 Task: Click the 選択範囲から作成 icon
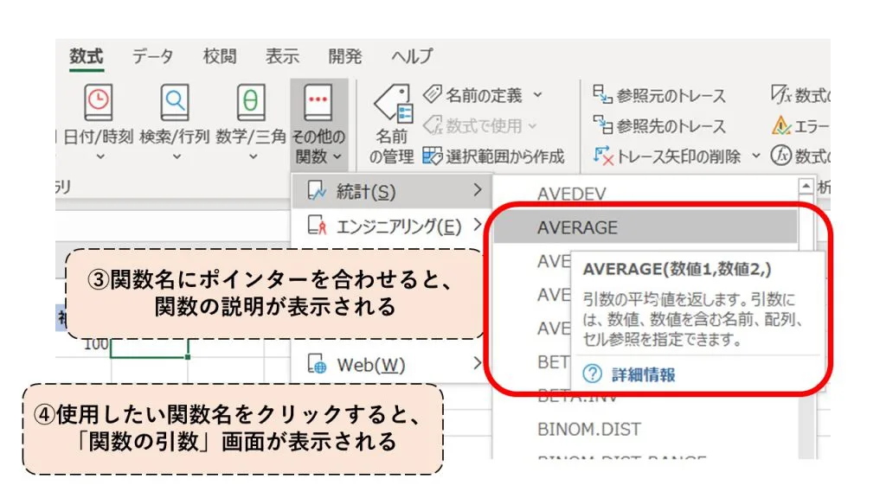(433, 156)
